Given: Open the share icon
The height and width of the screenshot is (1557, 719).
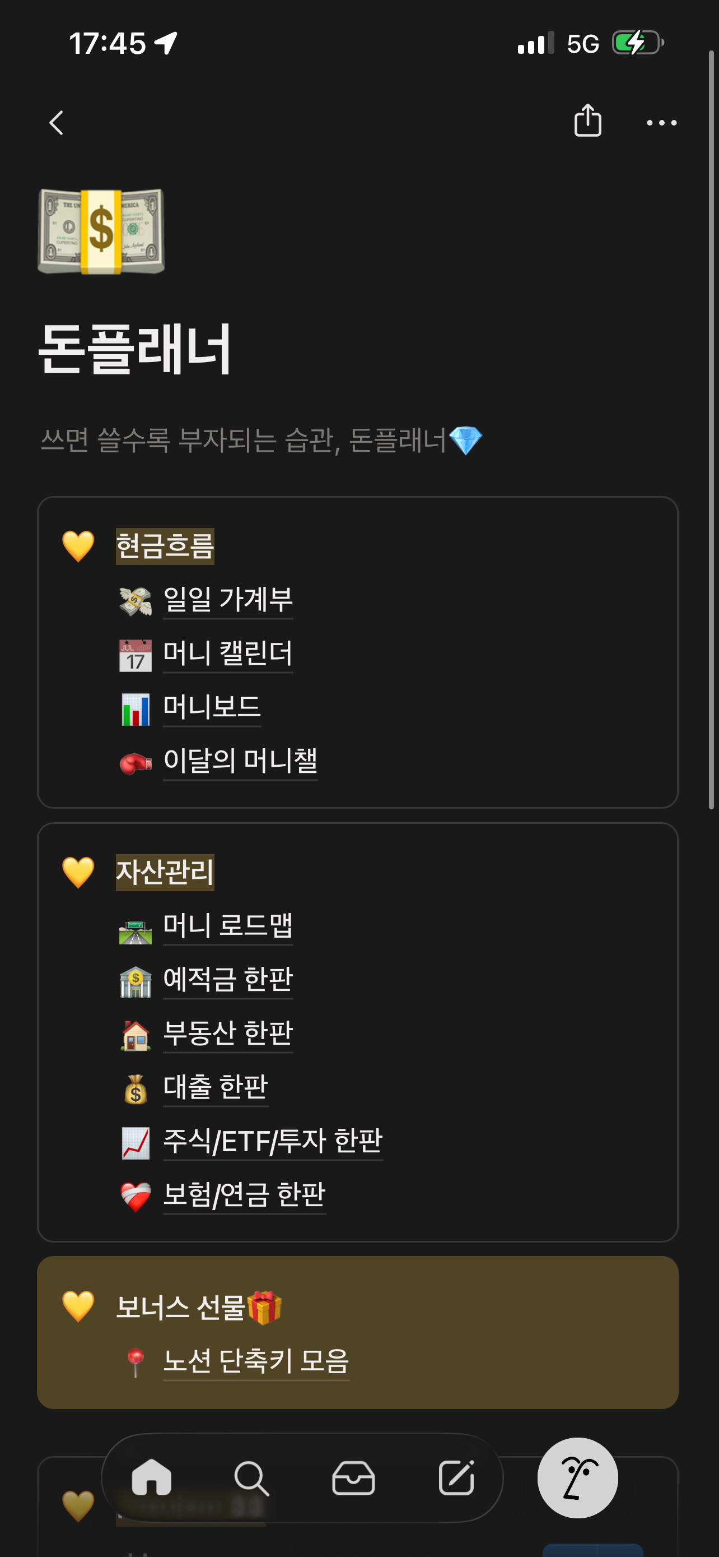Looking at the screenshot, I should 587,121.
